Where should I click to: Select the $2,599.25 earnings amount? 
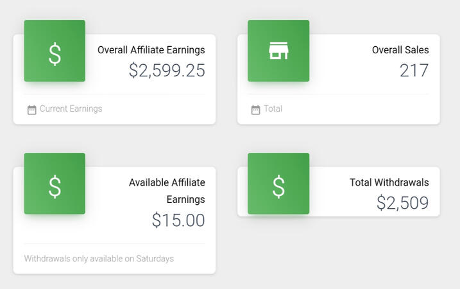167,71
